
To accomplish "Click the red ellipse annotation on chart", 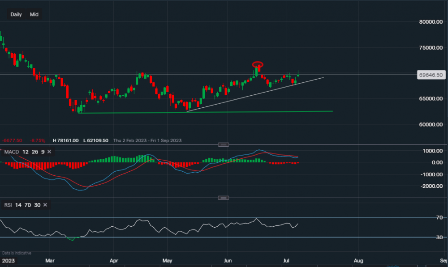I will (x=258, y=64).
